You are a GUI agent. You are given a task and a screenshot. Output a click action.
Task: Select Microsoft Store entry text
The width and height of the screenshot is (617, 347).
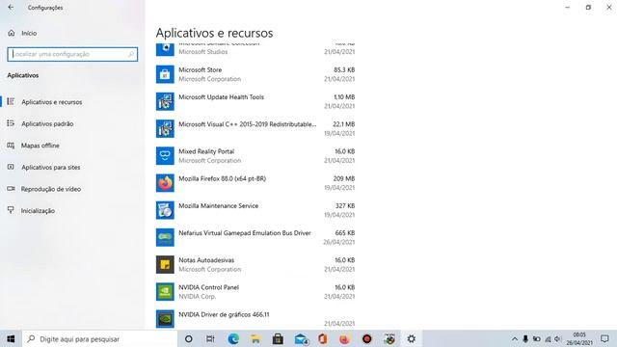(x=200, y=69)
